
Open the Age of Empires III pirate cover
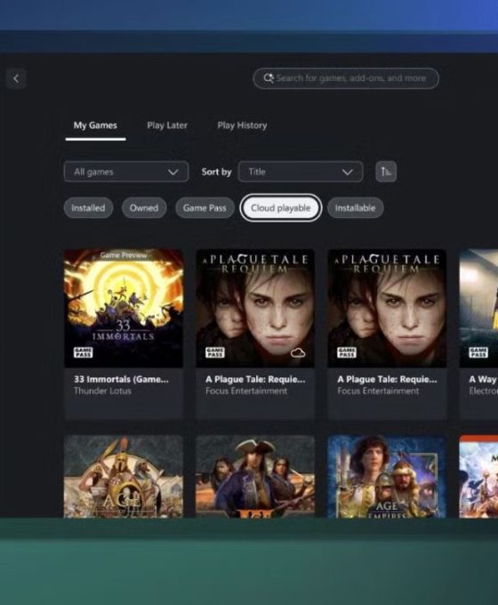click(255, 477)
